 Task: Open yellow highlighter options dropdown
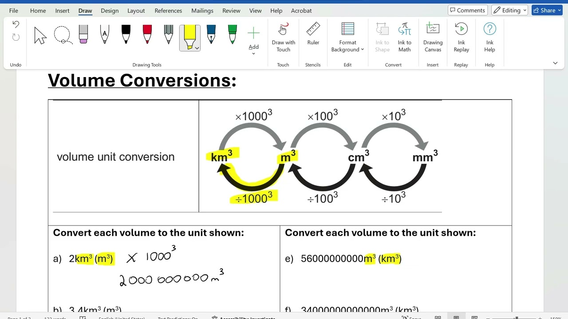pos(197,47)
